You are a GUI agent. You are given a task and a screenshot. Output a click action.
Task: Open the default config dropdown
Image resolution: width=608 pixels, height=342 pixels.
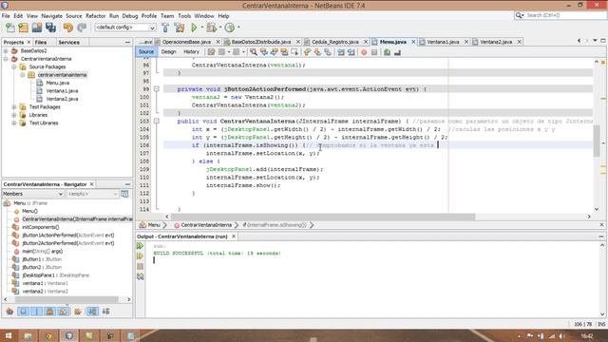click(125, 28)
